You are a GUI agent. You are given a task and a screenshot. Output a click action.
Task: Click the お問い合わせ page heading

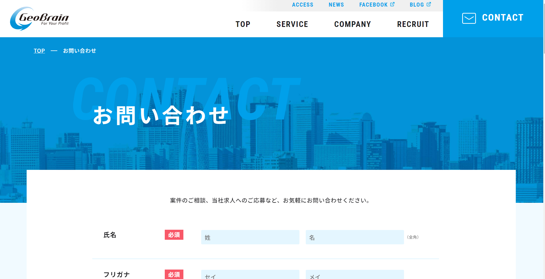coord(161,115)
